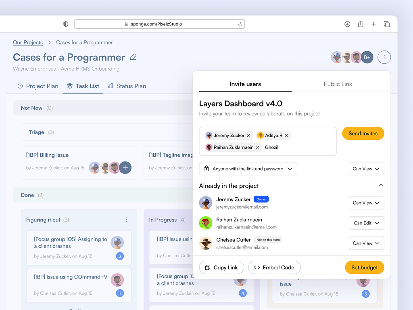Collapse the Already in the project section
Screen dimensions: 413x310
pos(381,186)
